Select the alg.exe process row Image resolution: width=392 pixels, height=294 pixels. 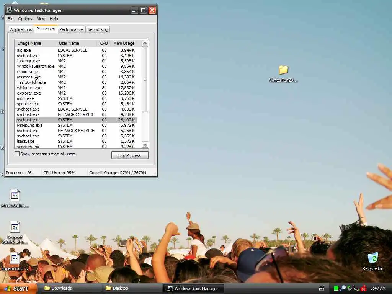click(x=76, y=50)
